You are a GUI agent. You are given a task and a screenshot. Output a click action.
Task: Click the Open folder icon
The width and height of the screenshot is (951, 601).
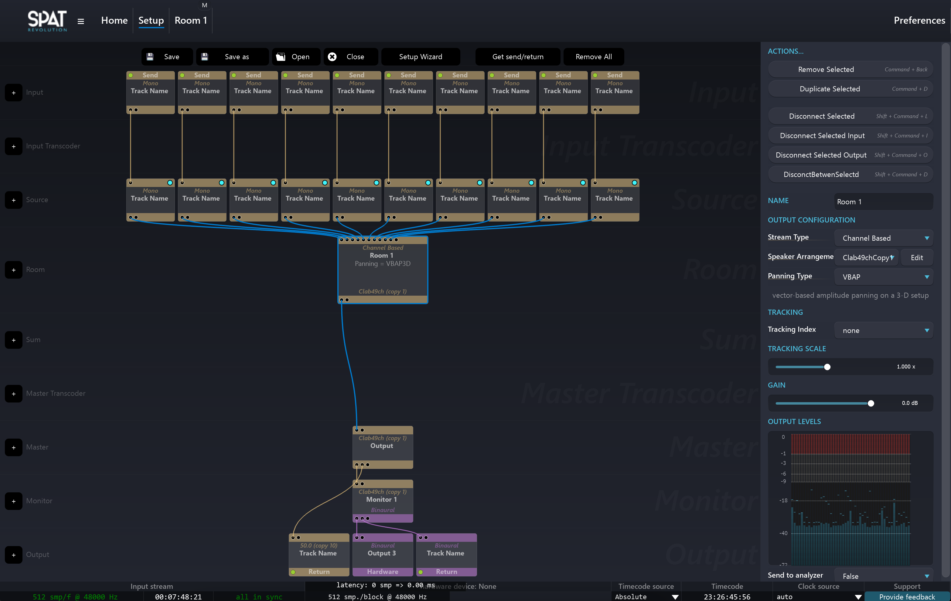280,56
